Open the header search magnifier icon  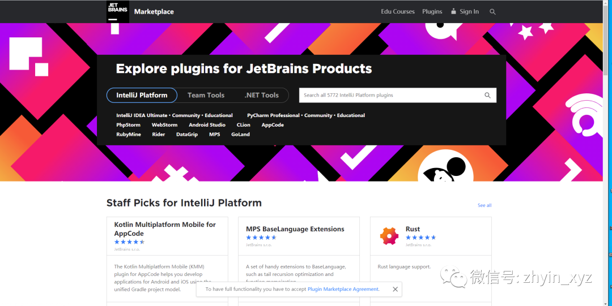click(492, 12)
